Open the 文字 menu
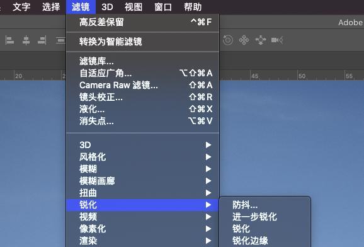Screen dimensions: 364x247 coord(21,7)
